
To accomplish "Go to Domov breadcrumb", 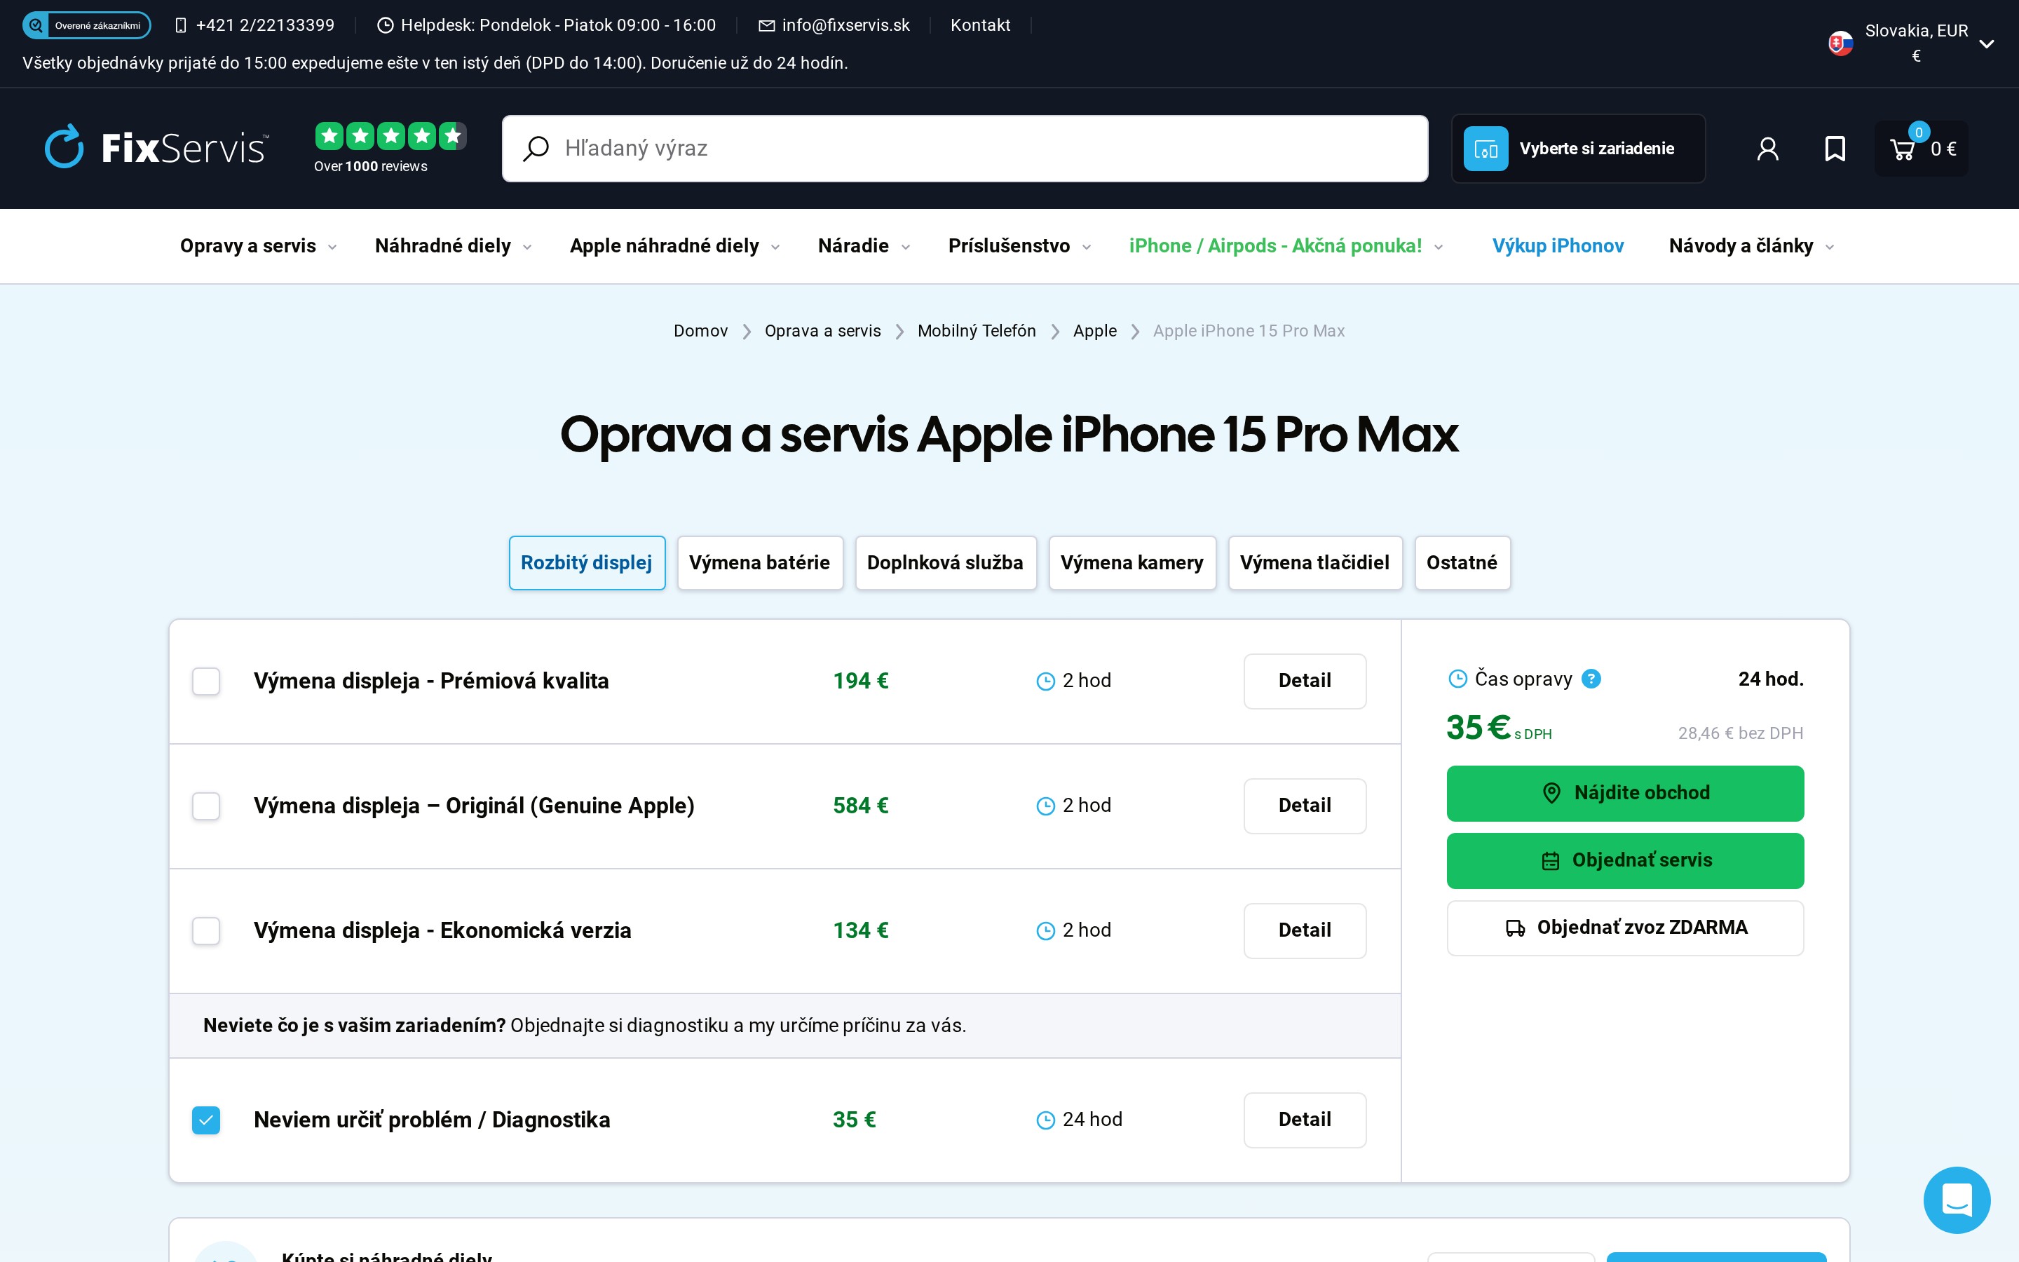I will click(x=700, y=332).
